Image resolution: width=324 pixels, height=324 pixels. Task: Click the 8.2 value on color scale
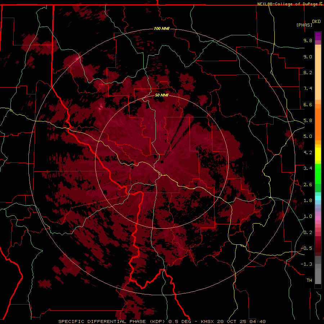pos(308,72)
